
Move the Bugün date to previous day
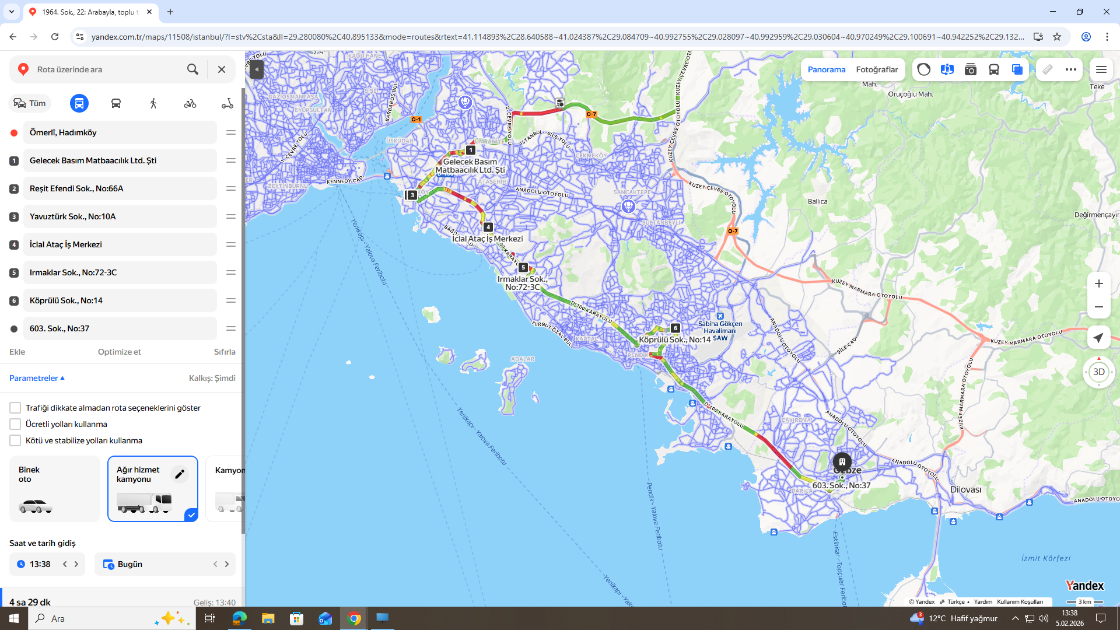click(215, 564)
